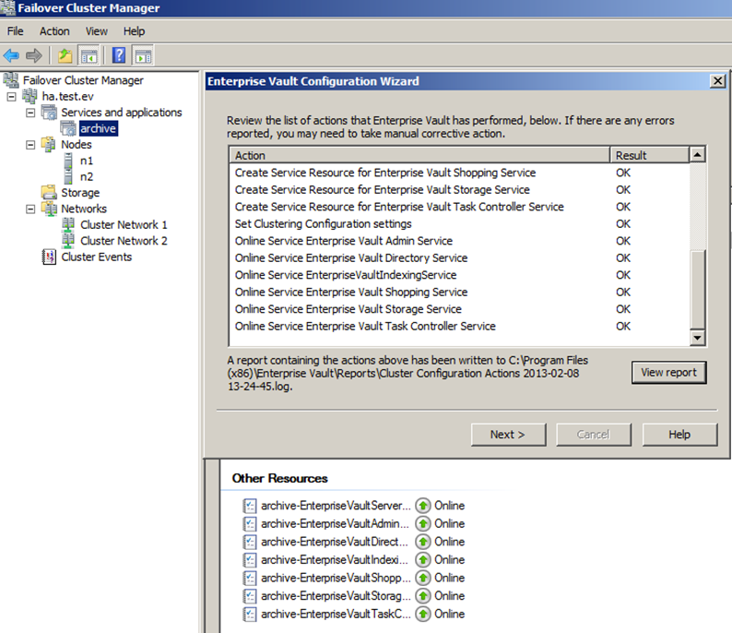Click the archive-EnterpriseVaultServer resource icon

click(x=250, y=506)
